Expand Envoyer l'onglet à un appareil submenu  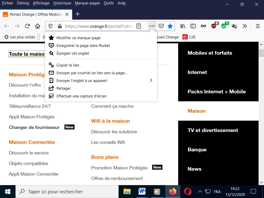click(x=101, y=80)
